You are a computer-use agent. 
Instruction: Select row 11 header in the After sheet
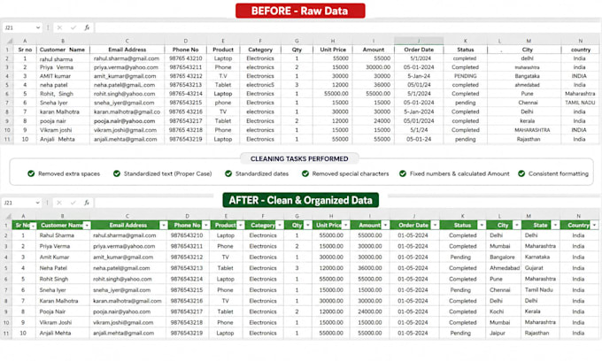click(x=6, y=334)
